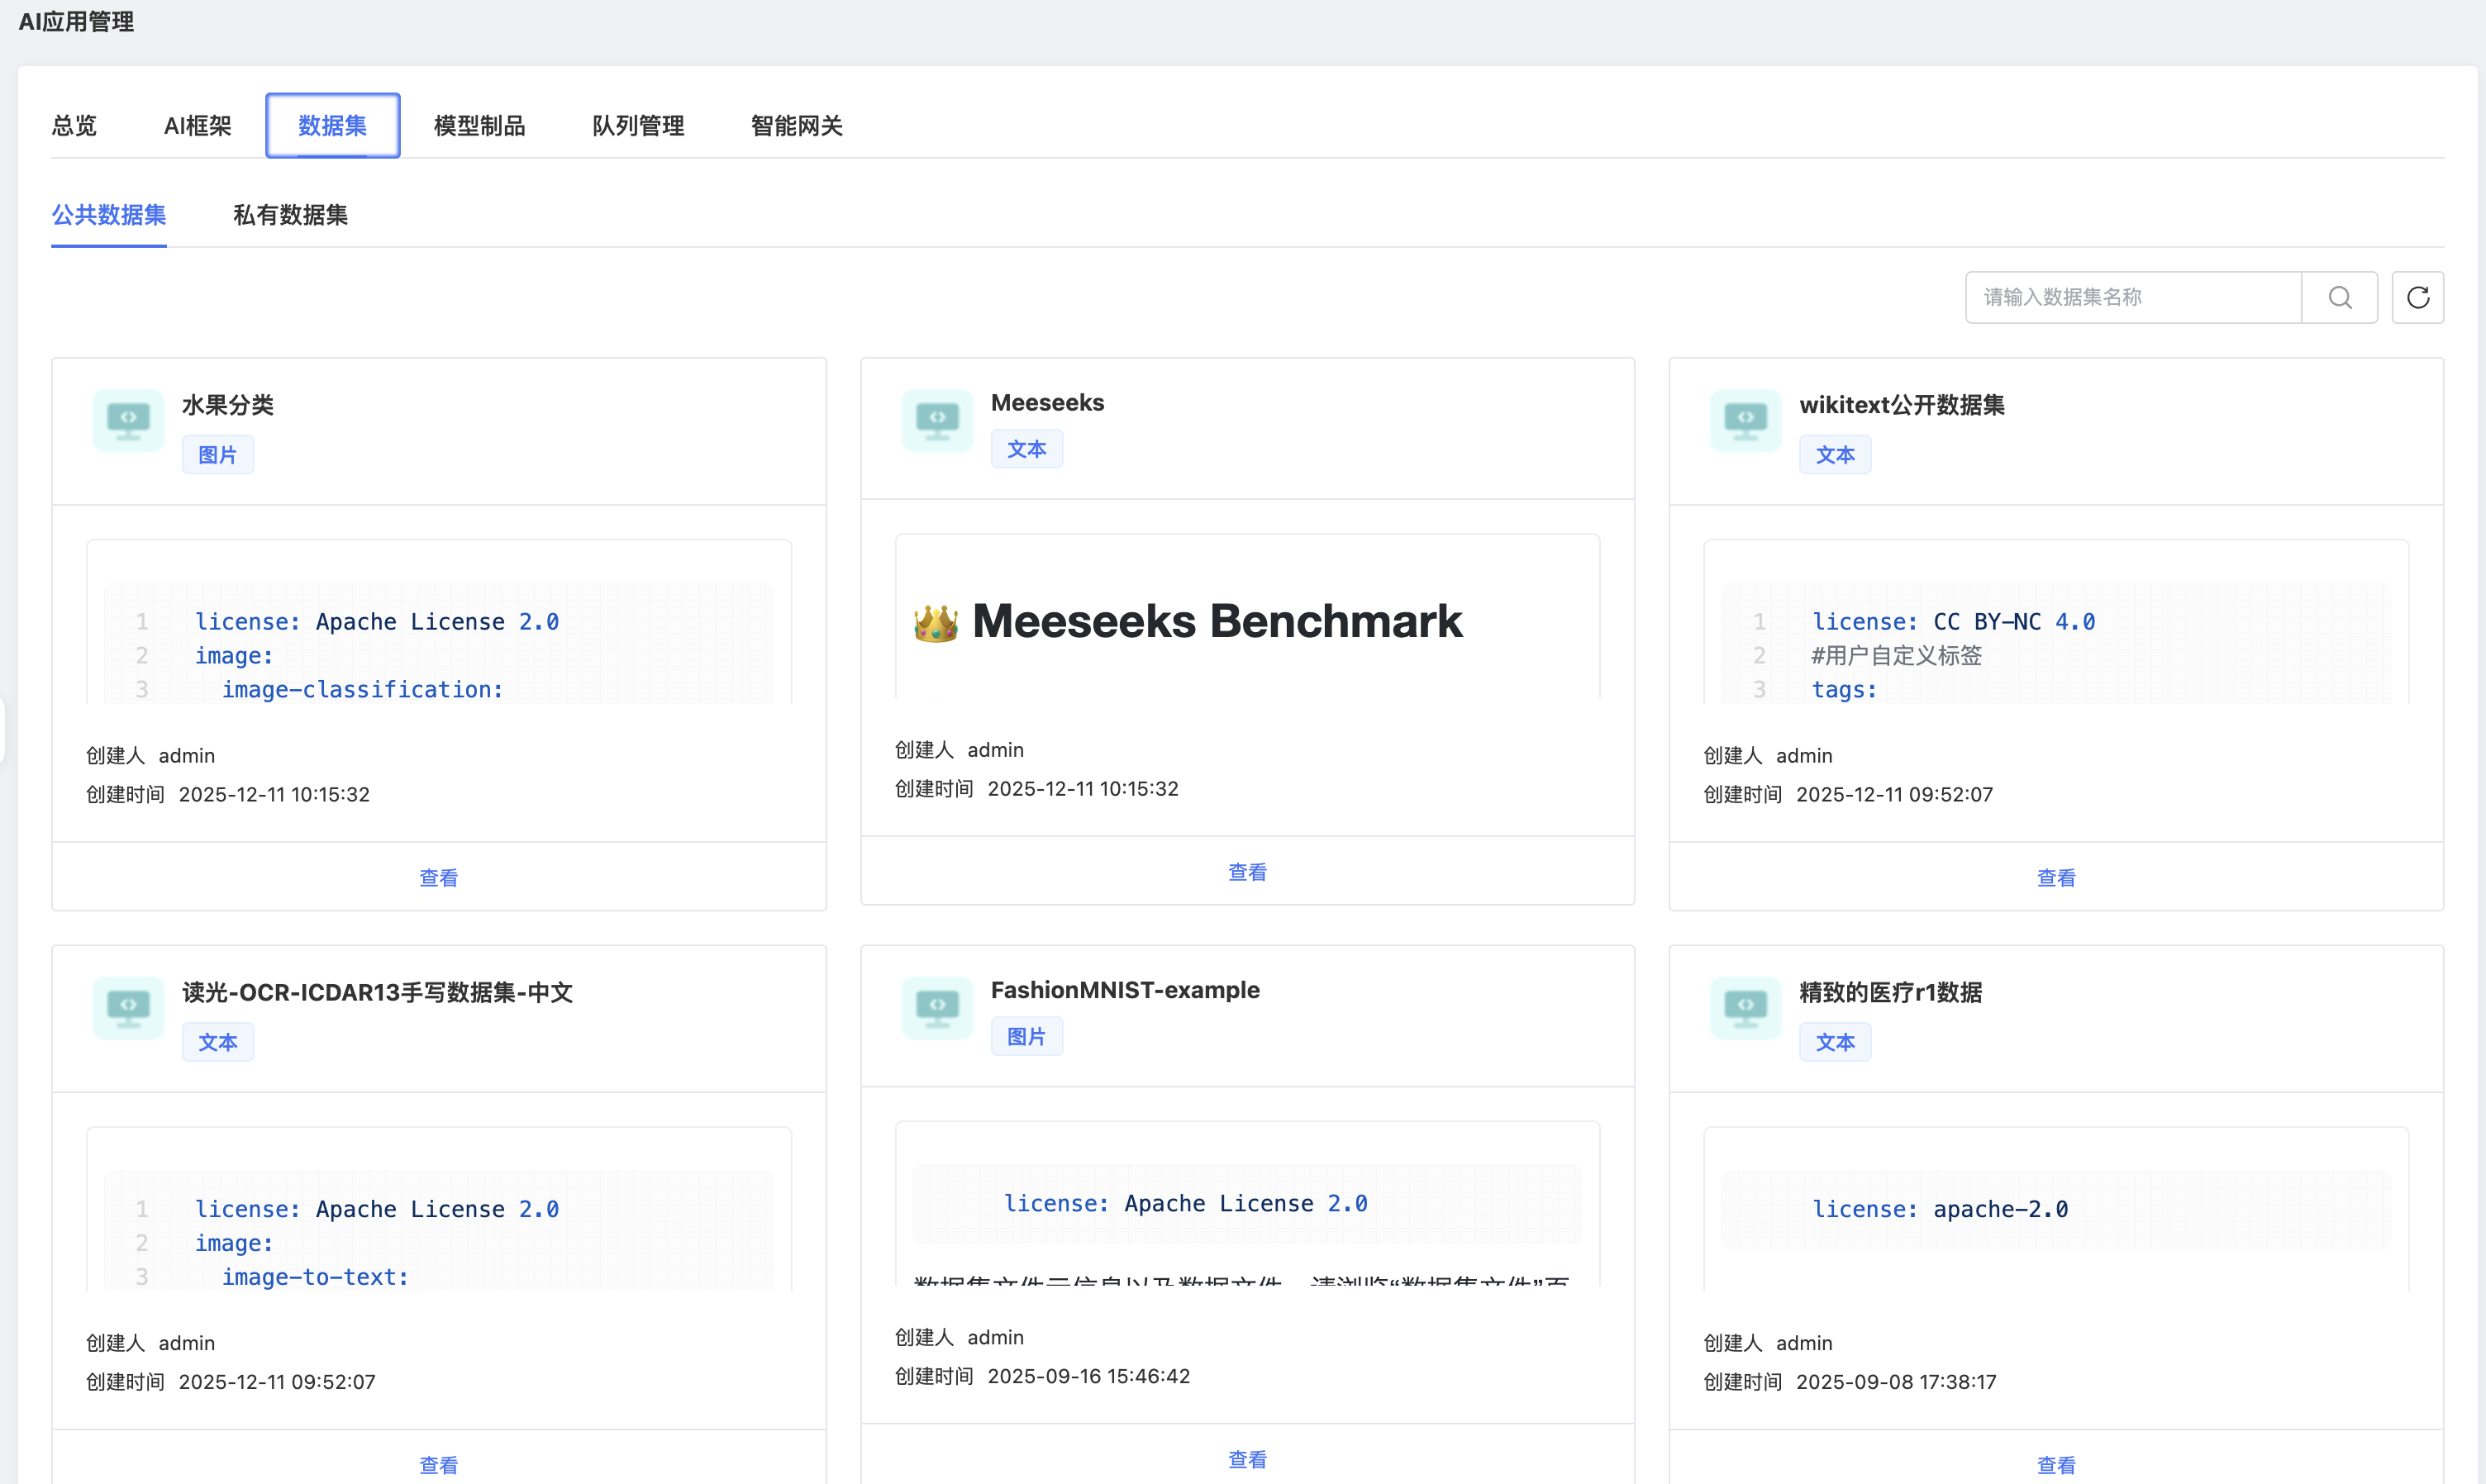The image size is (2486, 1484).
Task: Click the search magnifier icon
Action: click(2339, 297)
